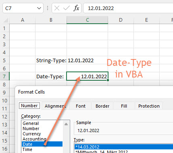
Task: Switch to Alignment tab
Action: (x=55, y=106)
